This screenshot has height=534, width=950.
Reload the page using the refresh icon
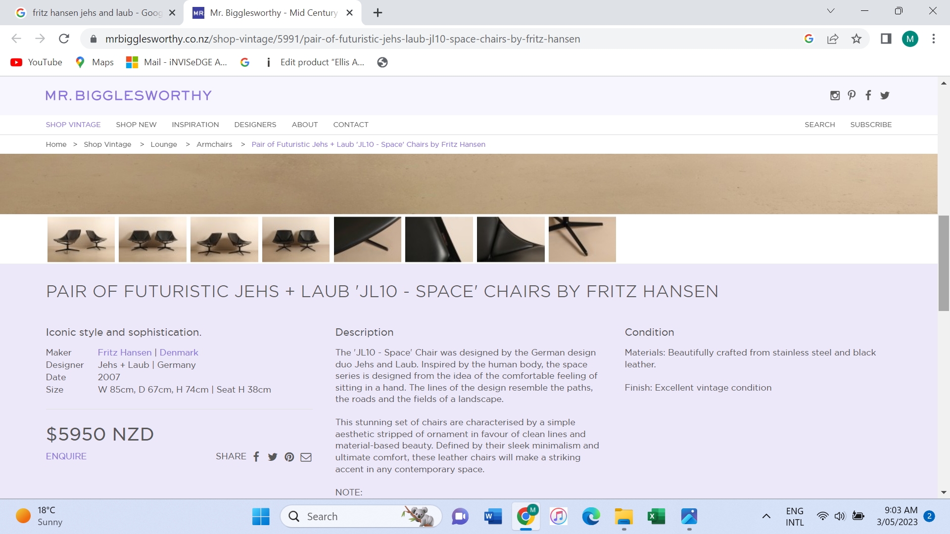tap(64, 39)
